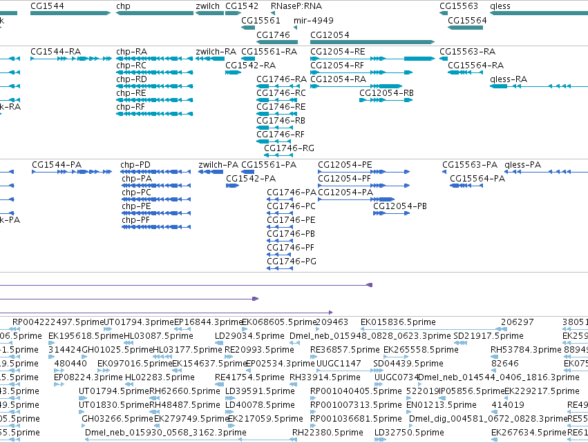This screenshot has height=443, width=588.
Task: Click the CG1746-RE transcript label
Action: [x=281, y=107]
